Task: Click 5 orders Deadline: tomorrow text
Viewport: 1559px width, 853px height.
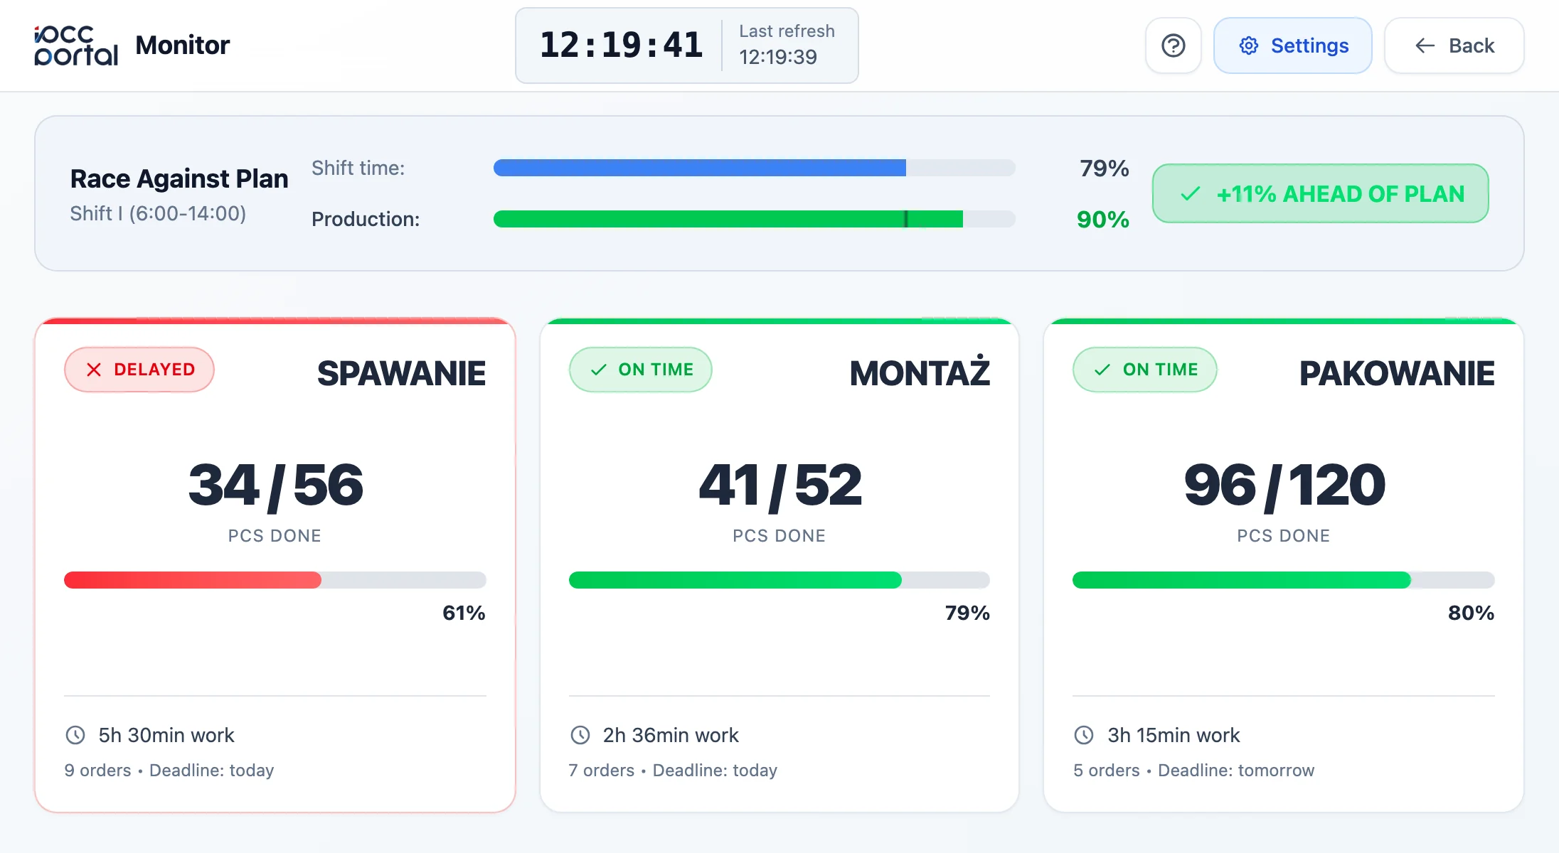Action: (1193, 770)
